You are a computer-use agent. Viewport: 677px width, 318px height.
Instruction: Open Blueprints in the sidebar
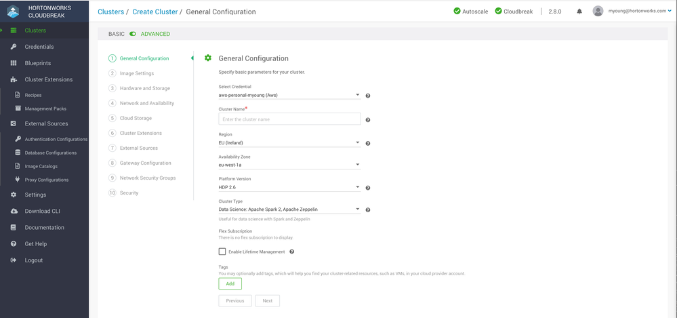[x=37, y=63]
